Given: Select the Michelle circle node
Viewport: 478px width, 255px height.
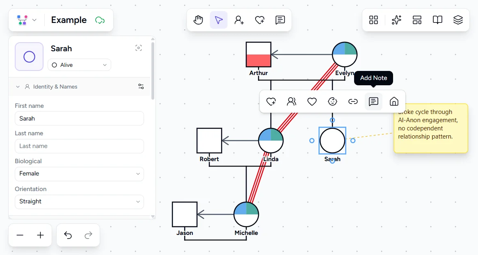Looking at the screenshot, I should tap(246, 214).
